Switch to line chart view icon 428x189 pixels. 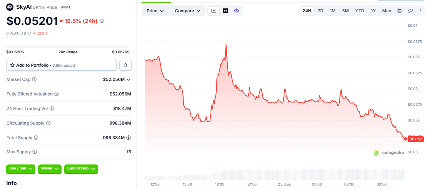(214, 11)
